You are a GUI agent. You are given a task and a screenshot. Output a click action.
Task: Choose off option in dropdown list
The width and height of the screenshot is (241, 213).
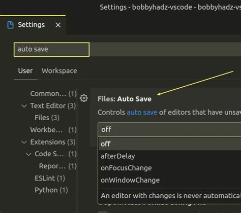pos(170,144)
